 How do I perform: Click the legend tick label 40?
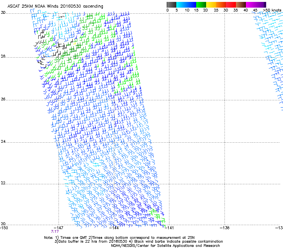[x=246, y=10]
